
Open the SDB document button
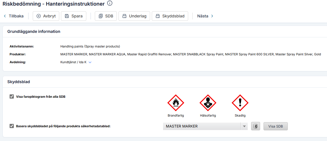106,16
